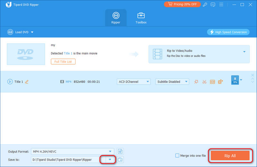Expand the Save to path dropdown arrow
The height and width of the screenshot is (167, 257).
(110, 160)
